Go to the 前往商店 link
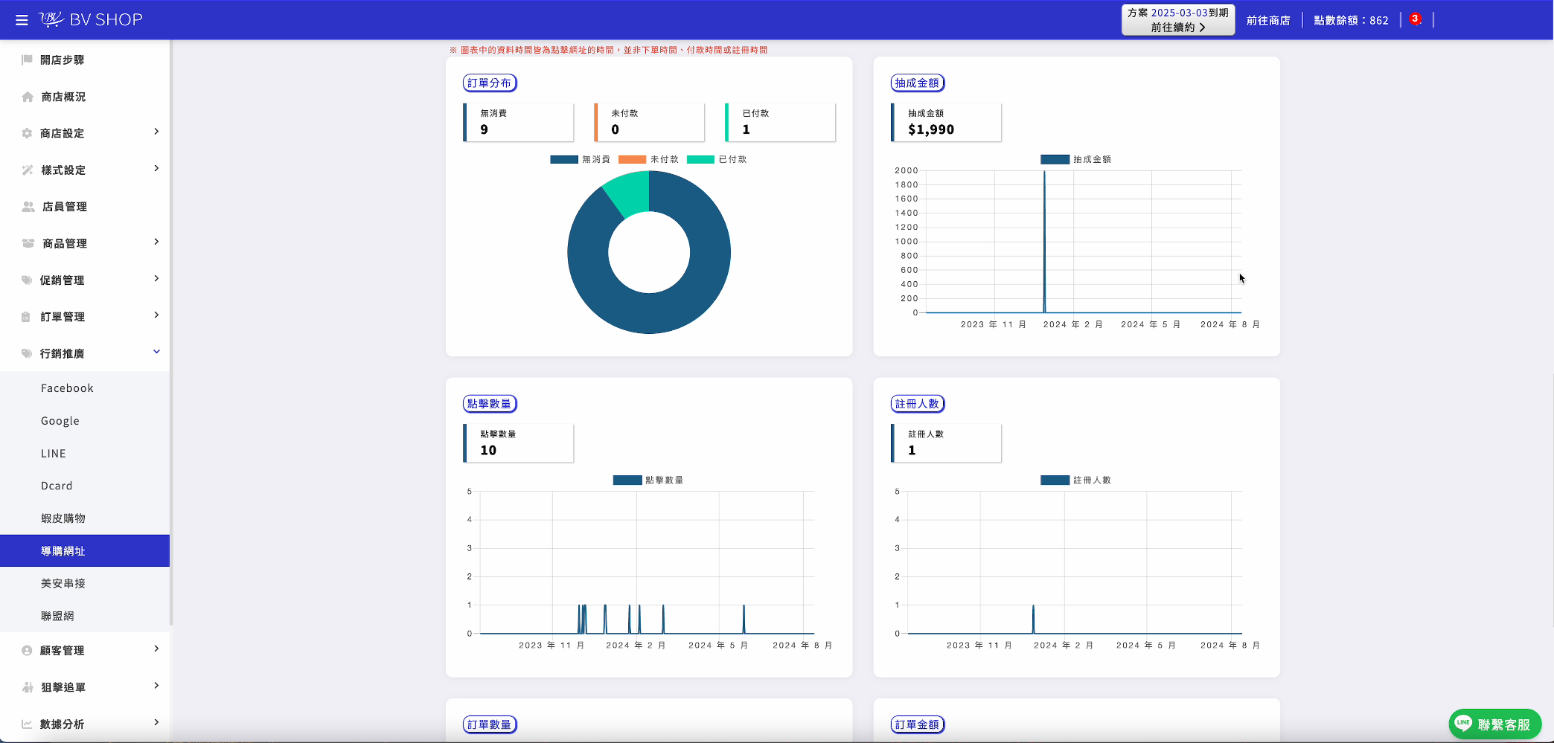The width and height of the screenshot is (1554, 743). pyautogui.click(x=1268, y=20)
